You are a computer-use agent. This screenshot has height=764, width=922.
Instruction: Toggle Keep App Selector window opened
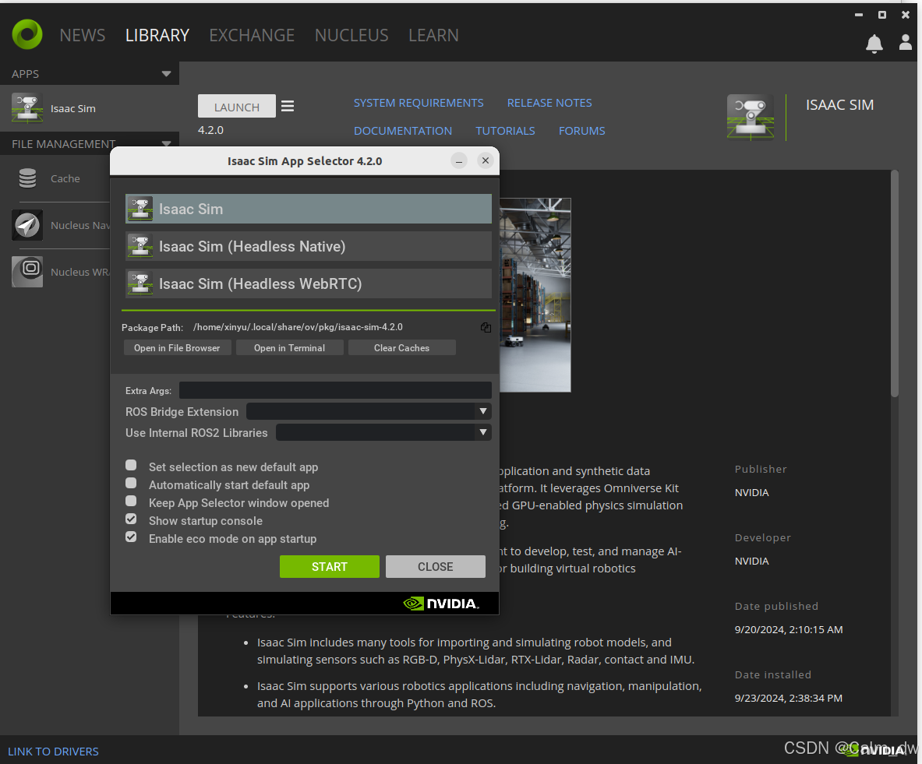pos(131,502)
